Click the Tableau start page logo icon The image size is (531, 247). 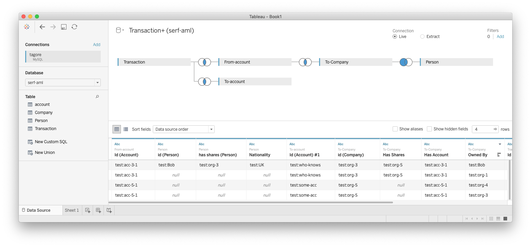click(x=27, y=27)
